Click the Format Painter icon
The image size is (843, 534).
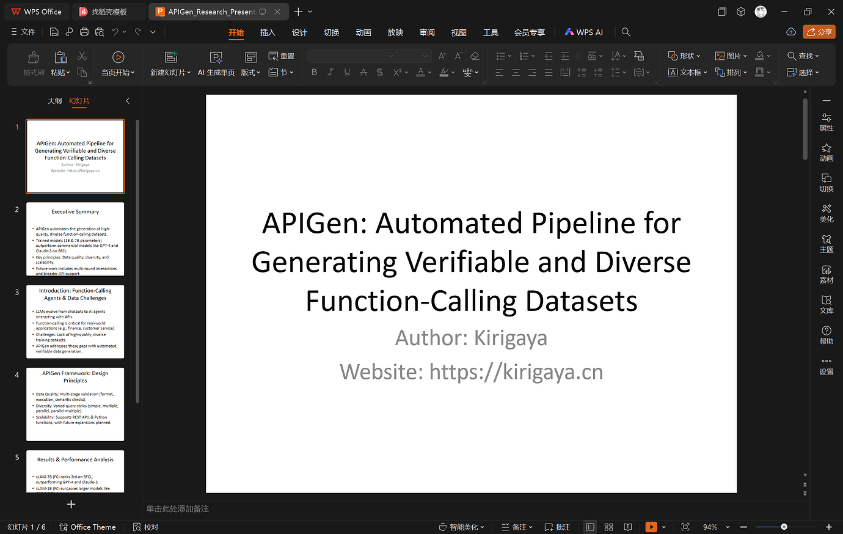pyautogui.click(x=34, y=57)
